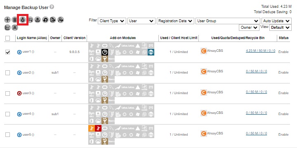Open the Client Type filter dropdown
This screenshot has height=148, width=297.
click(112, 21)
